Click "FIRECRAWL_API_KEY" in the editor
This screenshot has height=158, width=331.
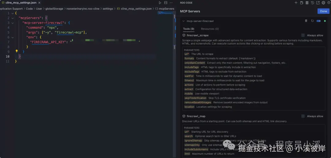pyautogui.click(x=48, y=42)
